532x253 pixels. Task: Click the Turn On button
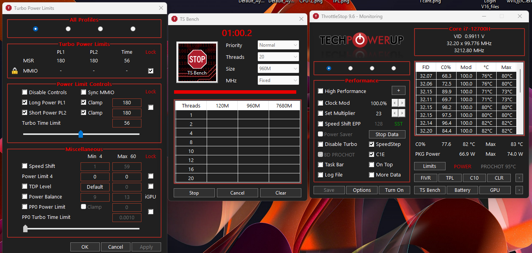click(394, 190)
